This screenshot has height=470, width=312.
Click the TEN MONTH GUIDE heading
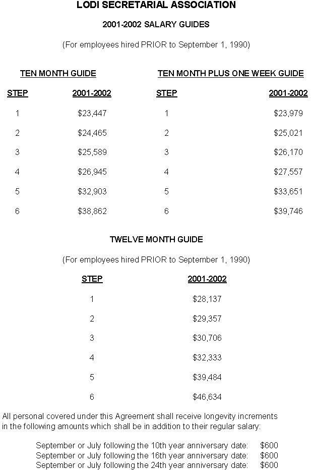[58, 73]
